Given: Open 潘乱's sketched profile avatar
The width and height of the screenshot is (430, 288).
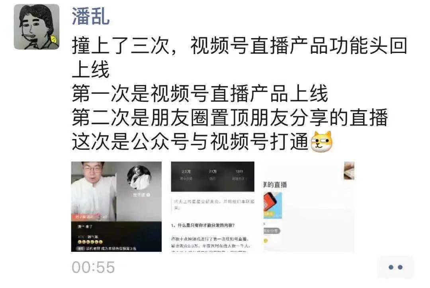Looking at the screenshot, I should pyautogui.click(x=37, y=27).
